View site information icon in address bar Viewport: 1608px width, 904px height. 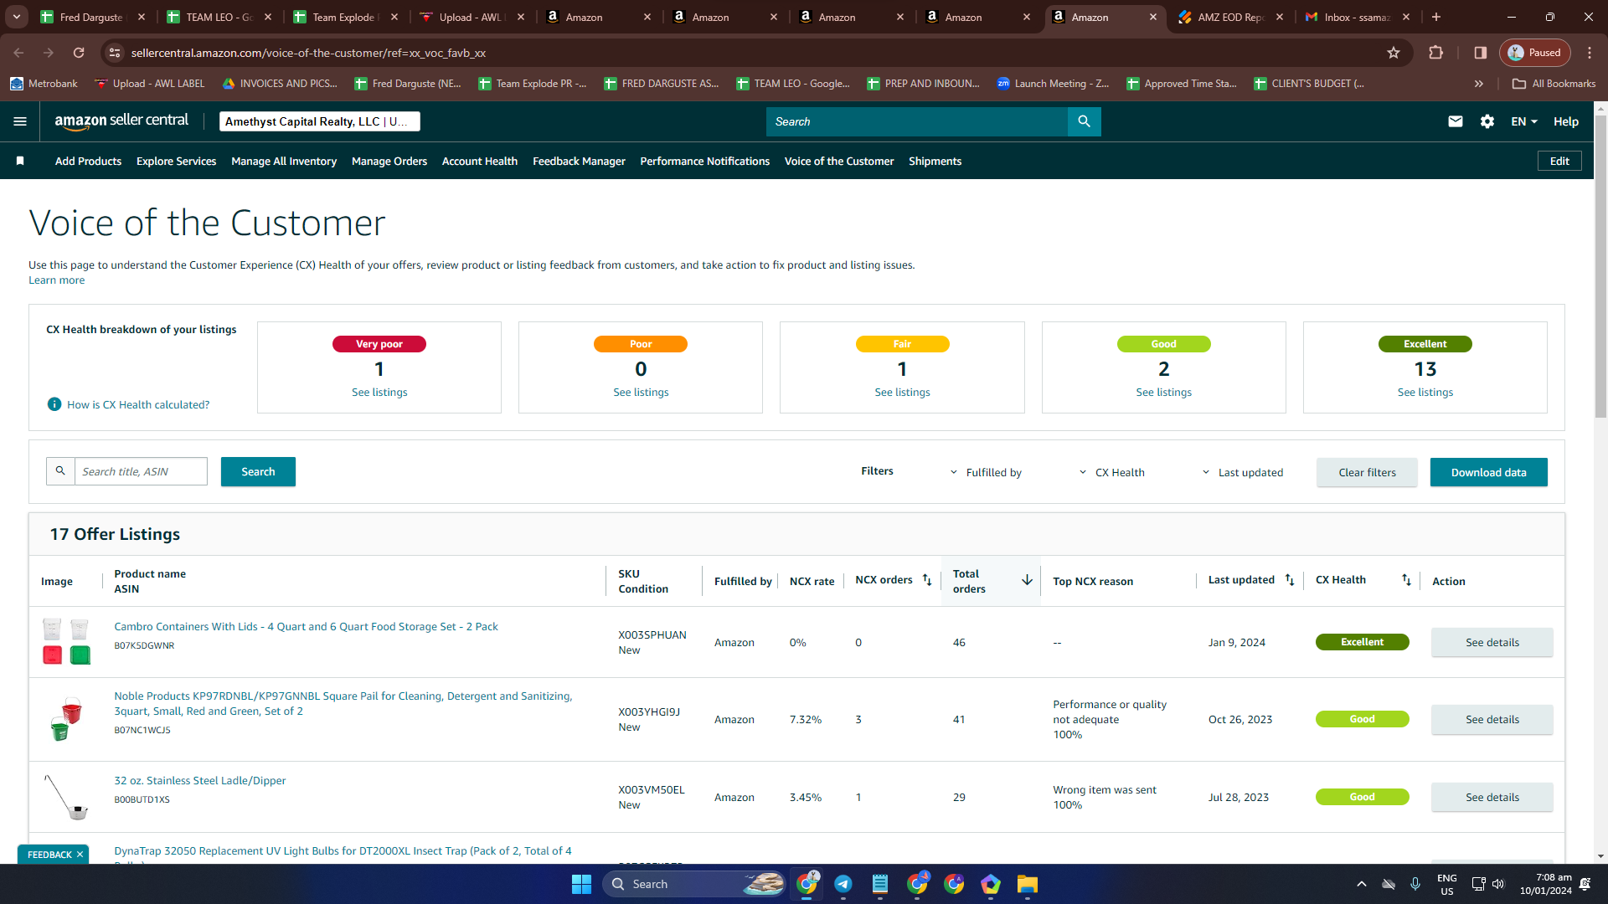pos(115,53)
